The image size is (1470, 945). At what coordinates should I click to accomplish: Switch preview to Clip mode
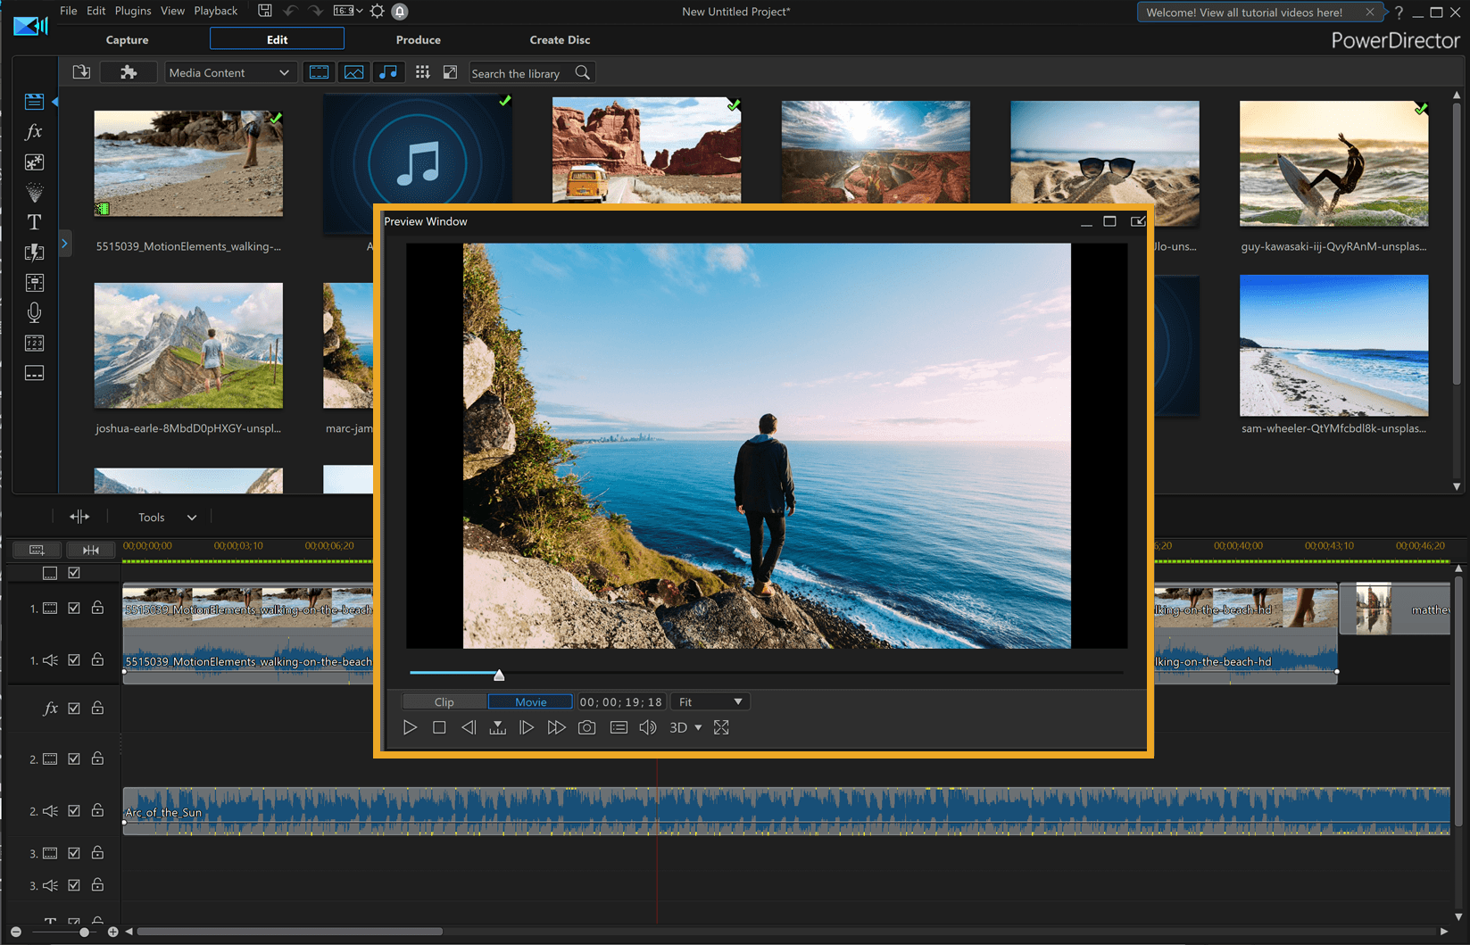pos(444,702)
